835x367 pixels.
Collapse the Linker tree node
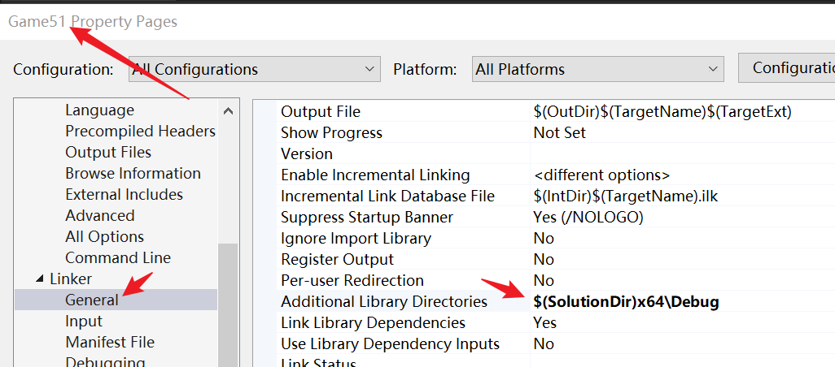(40, 279)
